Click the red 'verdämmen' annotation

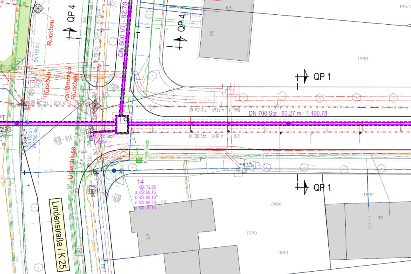(x=67, y=84)
